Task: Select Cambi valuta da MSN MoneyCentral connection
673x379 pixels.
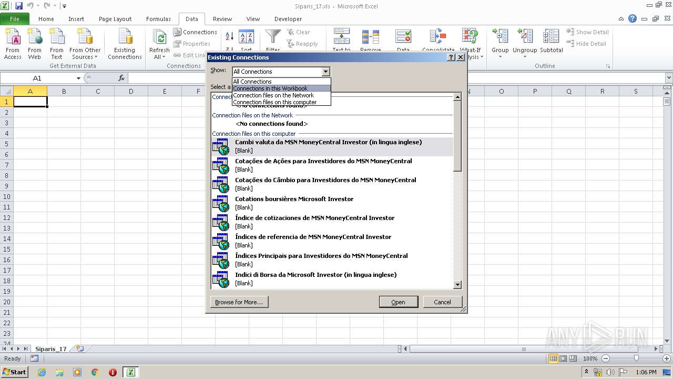Action: (332, 146)
